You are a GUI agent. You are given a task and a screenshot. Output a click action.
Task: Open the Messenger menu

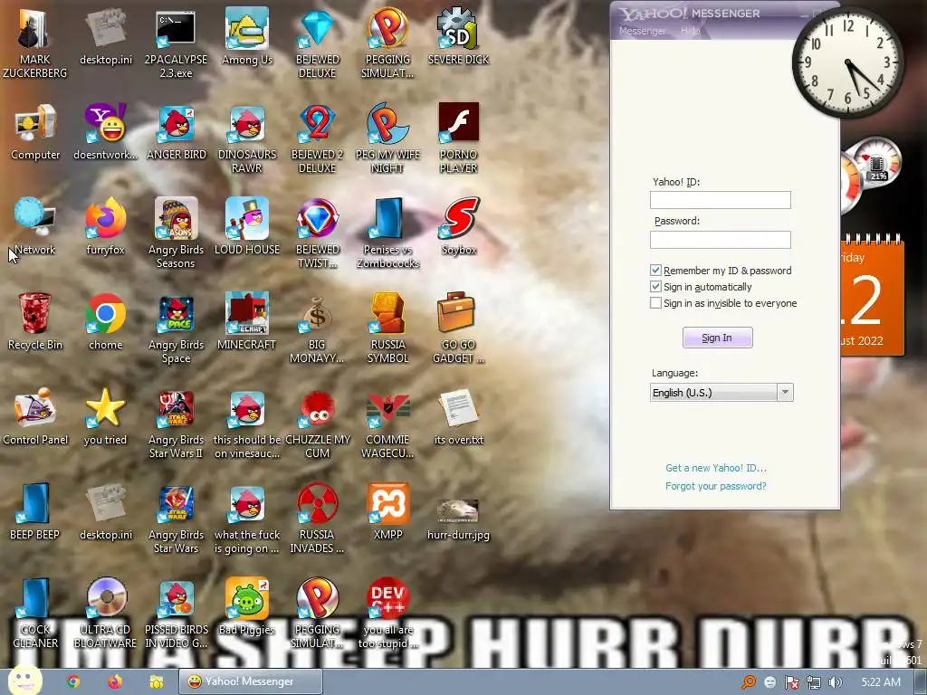tap(642, 31)
